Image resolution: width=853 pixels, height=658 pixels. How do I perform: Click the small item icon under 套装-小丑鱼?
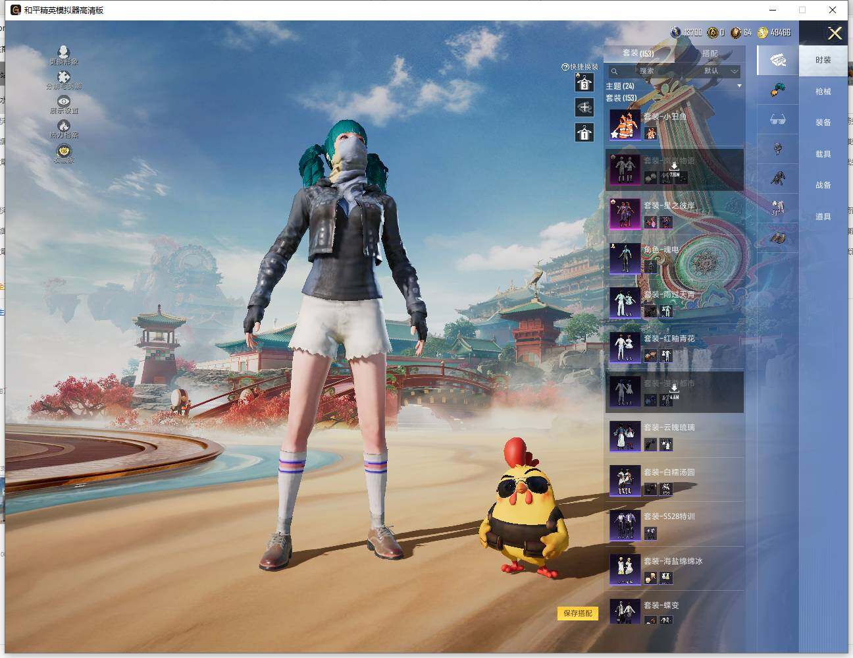pos(651,133)
